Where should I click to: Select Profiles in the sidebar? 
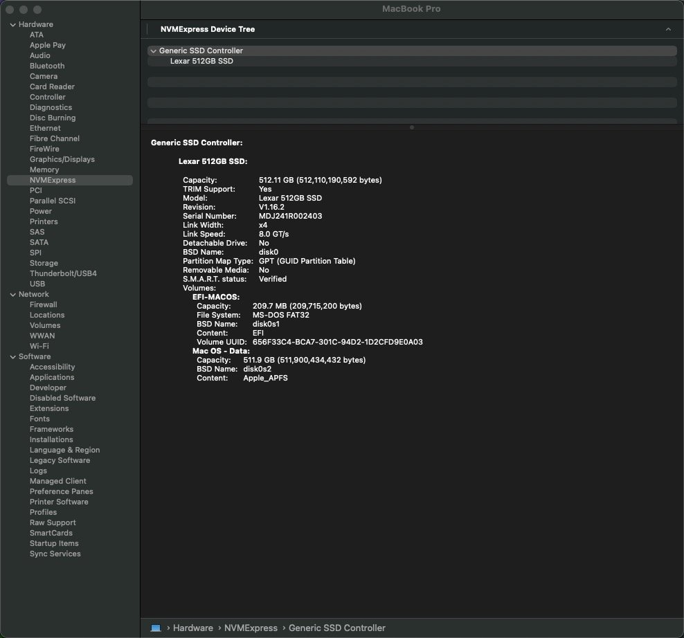(43, 512)
